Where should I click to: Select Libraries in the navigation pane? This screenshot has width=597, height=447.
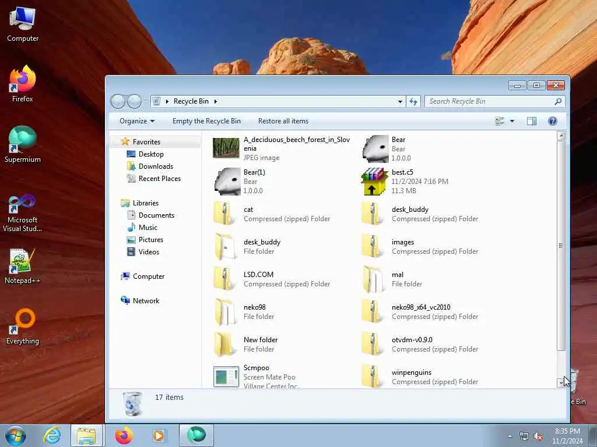pos(145,203)
